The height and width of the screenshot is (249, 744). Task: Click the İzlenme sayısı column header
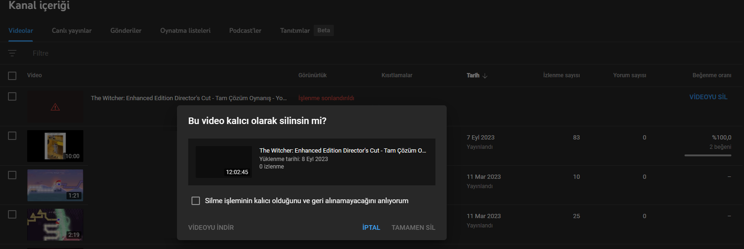pos(561,75)
